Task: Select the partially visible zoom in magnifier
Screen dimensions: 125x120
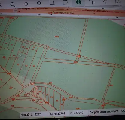Action: click(x=1, y=5)
